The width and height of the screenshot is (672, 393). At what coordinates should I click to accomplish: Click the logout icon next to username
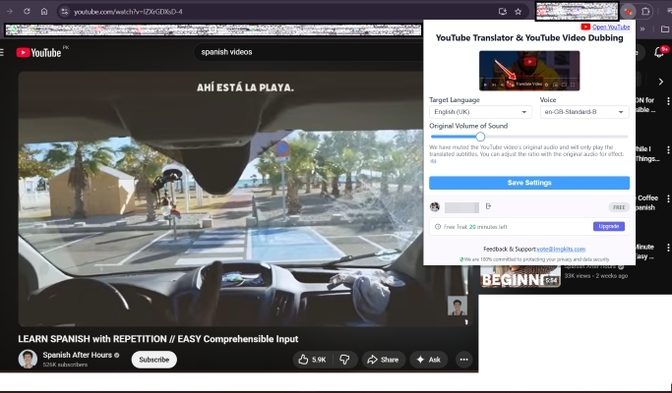[x=488, y=206]
